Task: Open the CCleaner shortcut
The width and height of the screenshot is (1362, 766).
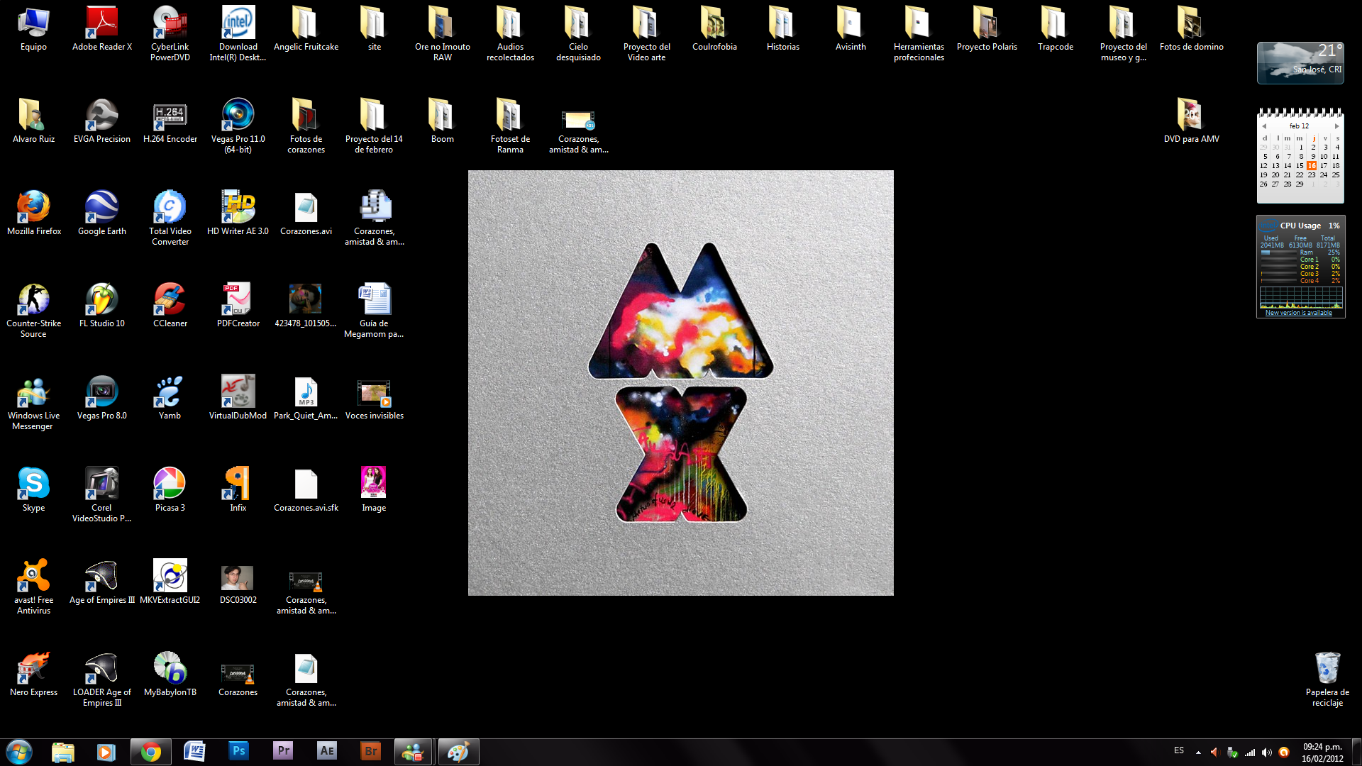Action: tap(170, 305)
